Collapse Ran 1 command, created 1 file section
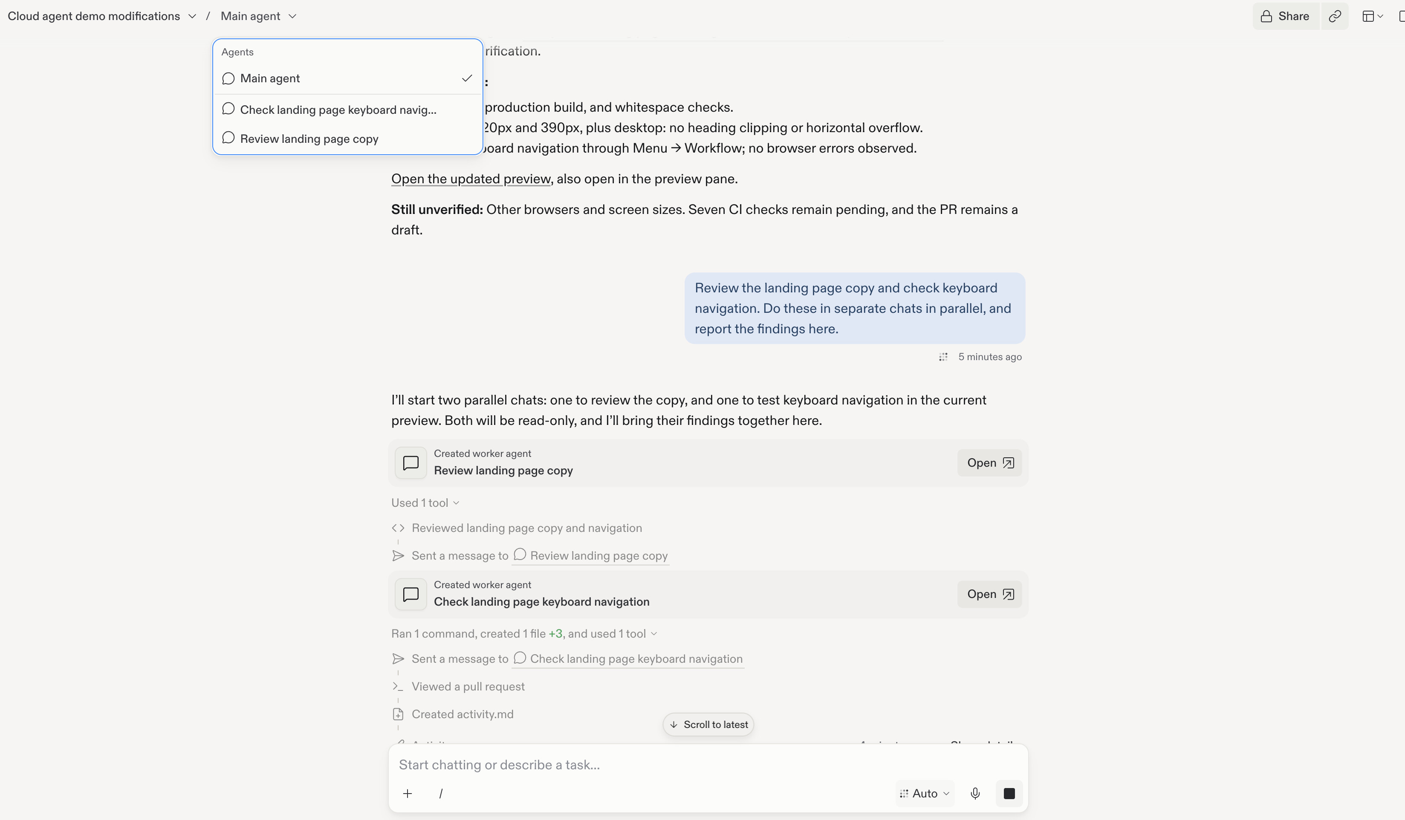This screenshot has height=820, width=1405. 524,634
